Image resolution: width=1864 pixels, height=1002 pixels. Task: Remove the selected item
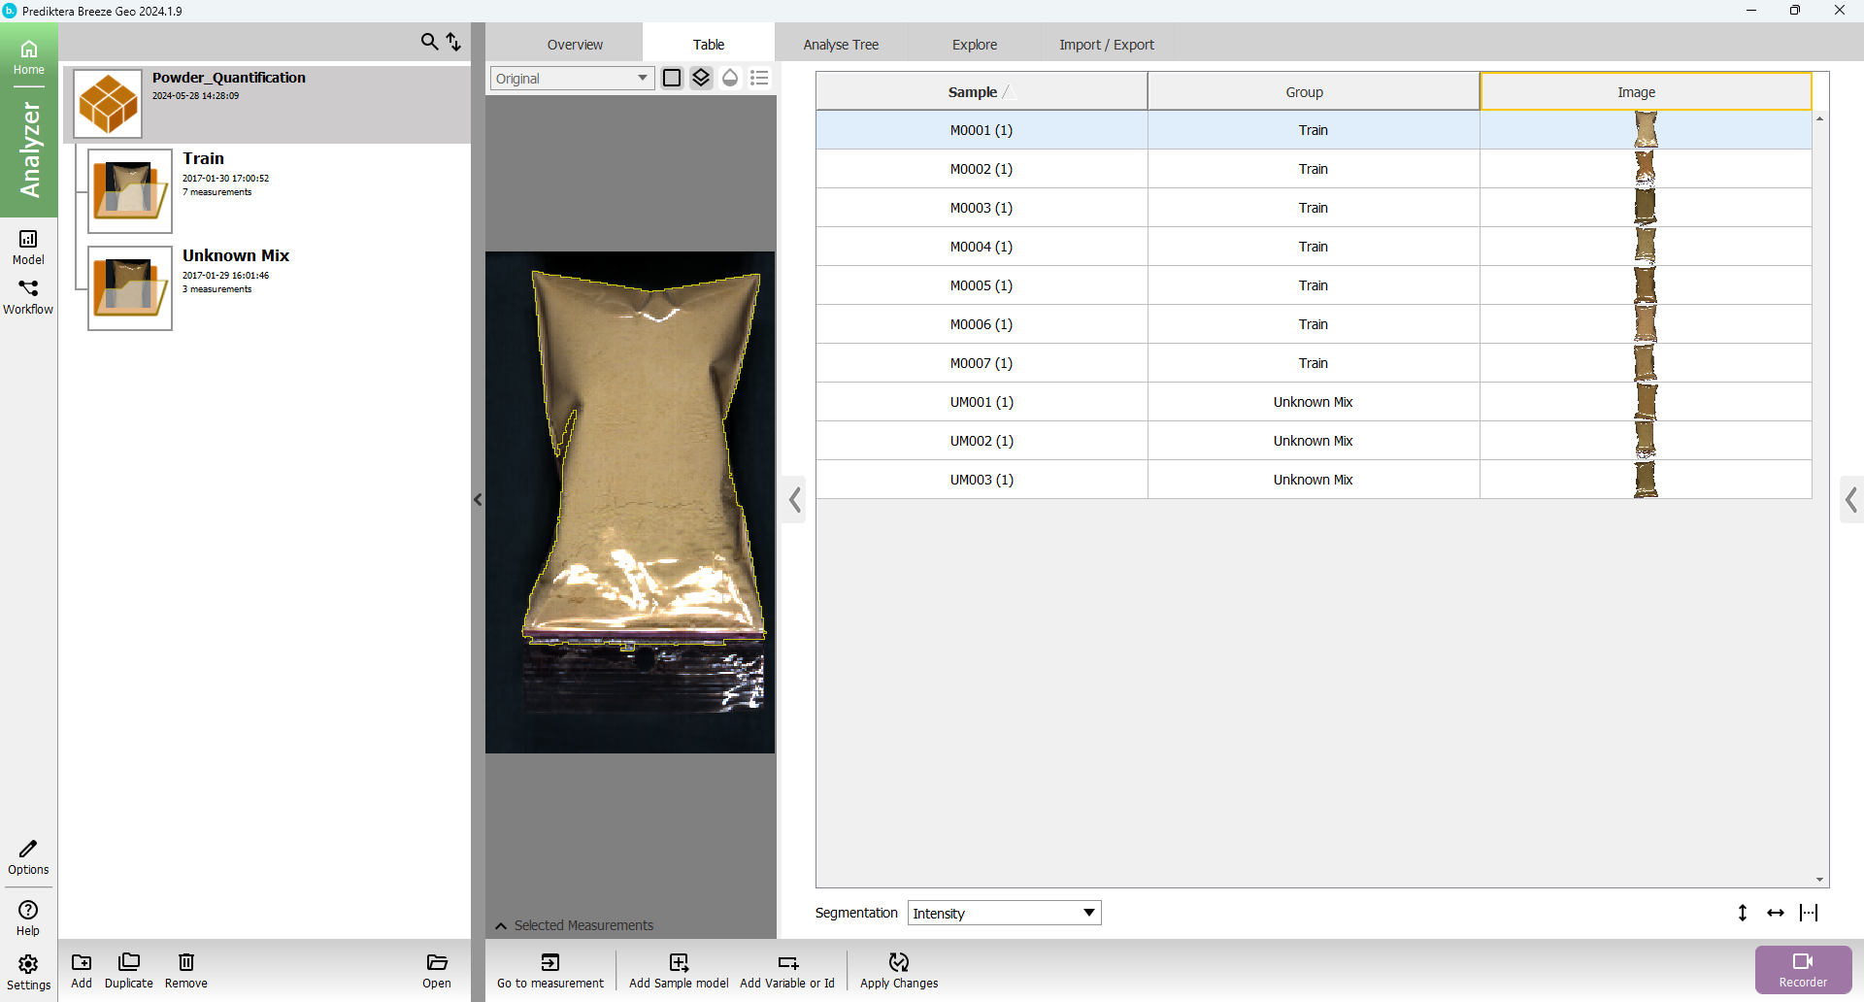pyautogui.click(x=186, y=970)
